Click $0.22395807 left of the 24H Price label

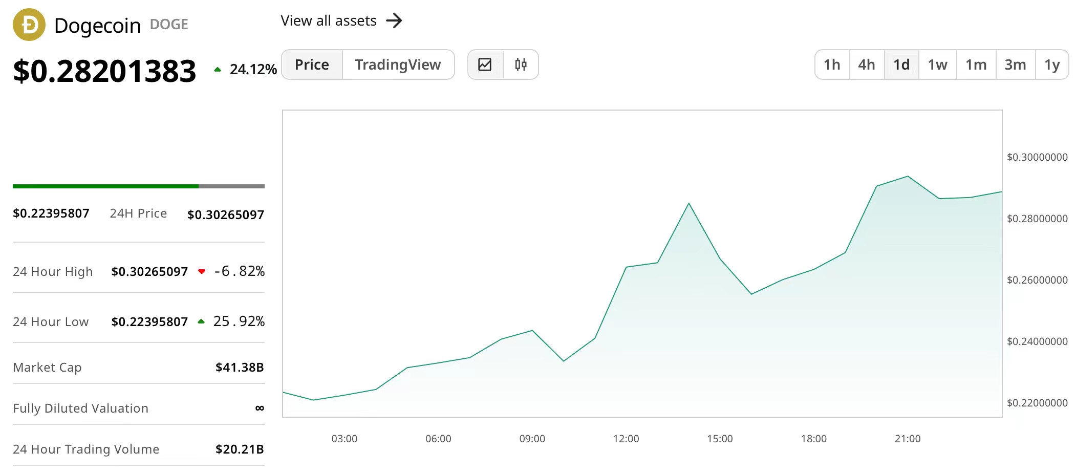pyautogui.click(x=51, y=213)
